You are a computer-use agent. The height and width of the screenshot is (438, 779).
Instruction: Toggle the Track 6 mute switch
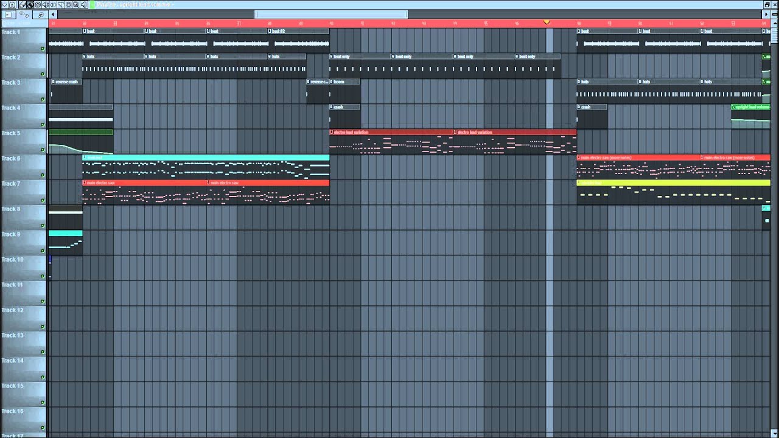[x=43, y=175]
